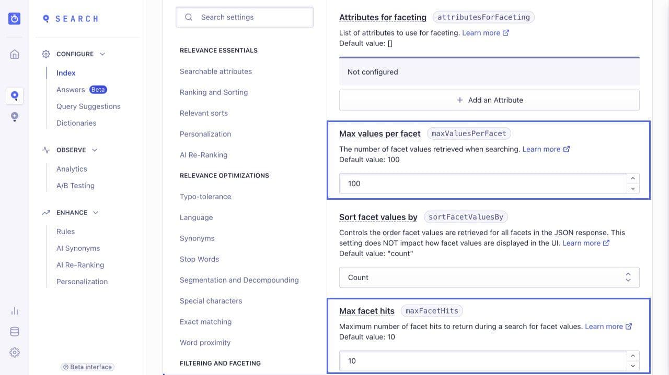Open the Home icon in the left rail
The image size is (669, 375).
pyautogui.click(x=15, y=54)
